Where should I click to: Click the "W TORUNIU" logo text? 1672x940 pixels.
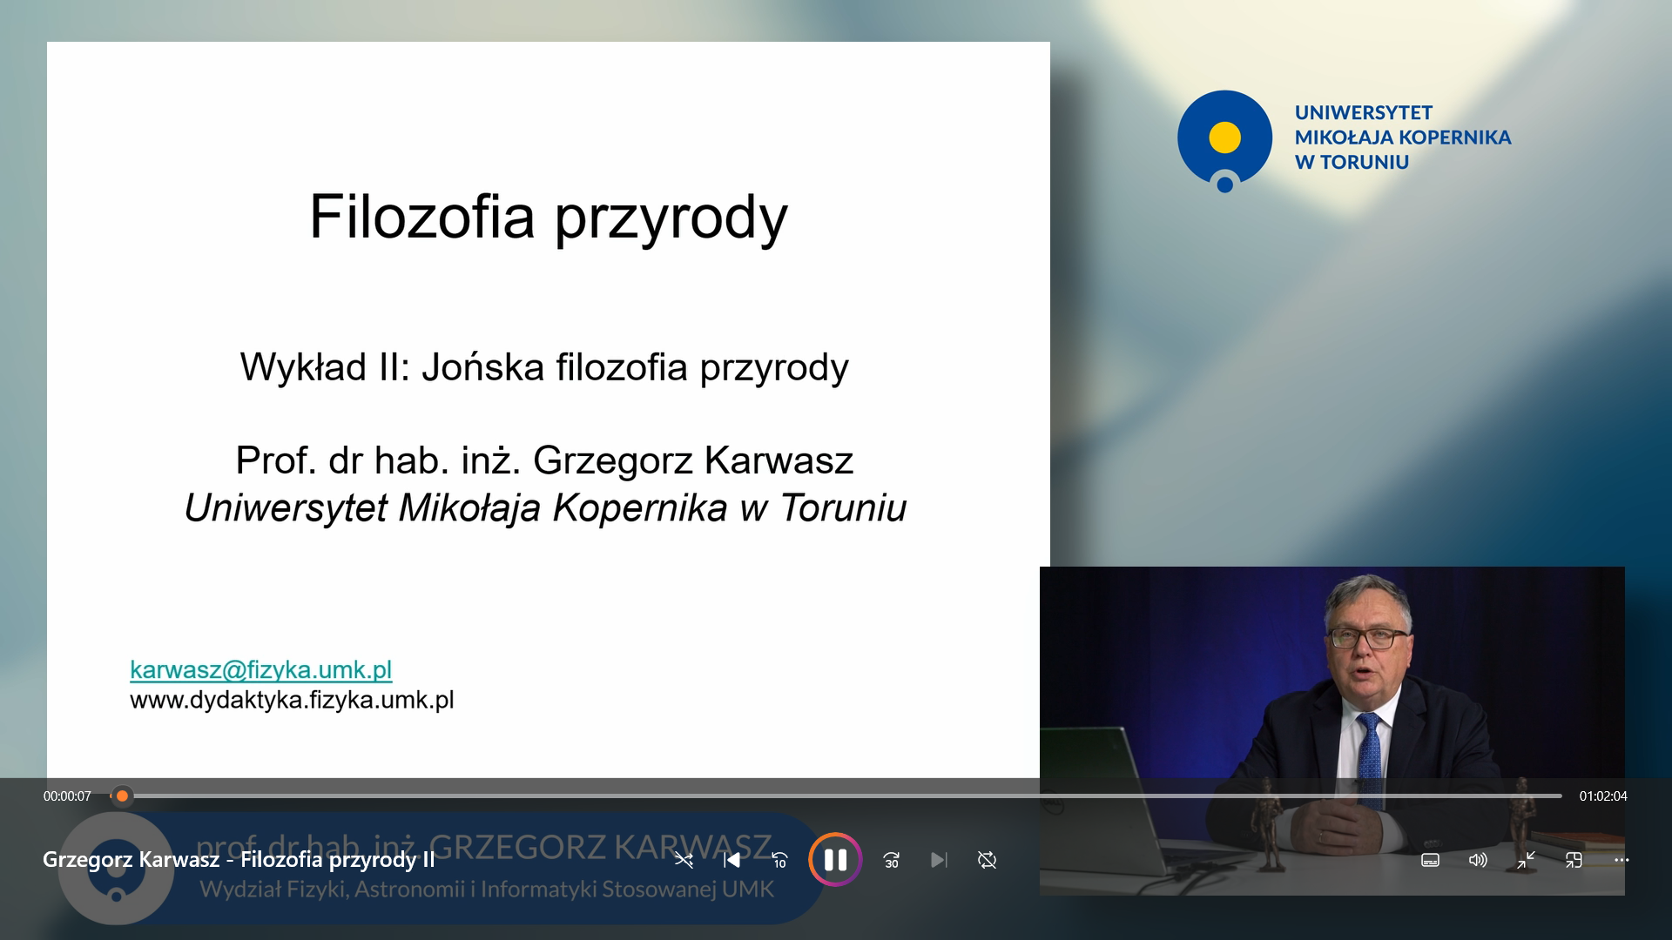(1352, 163)
